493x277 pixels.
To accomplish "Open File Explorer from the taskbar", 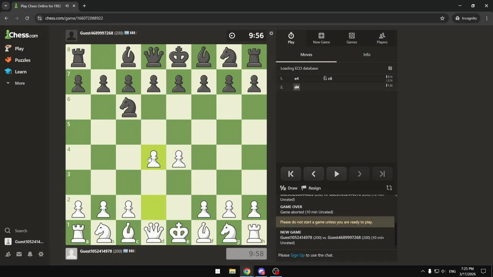I will pos(232,271).
